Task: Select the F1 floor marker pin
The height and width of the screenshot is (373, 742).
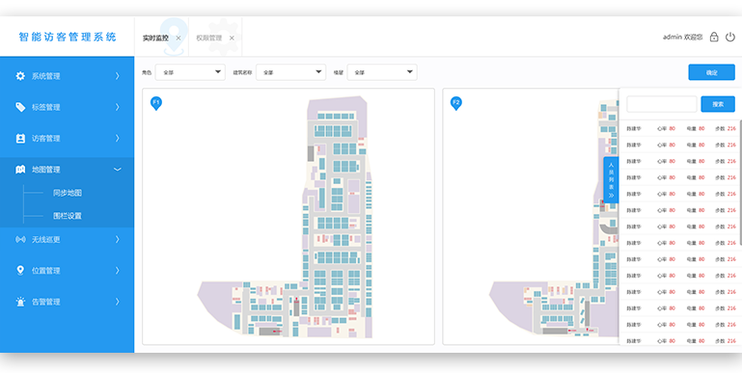Action: 156,103
